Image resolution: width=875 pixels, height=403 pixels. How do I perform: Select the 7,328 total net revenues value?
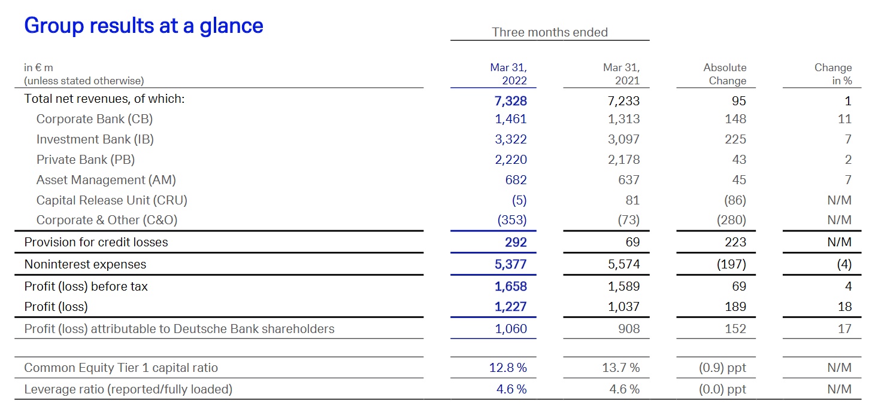[510, 101]
